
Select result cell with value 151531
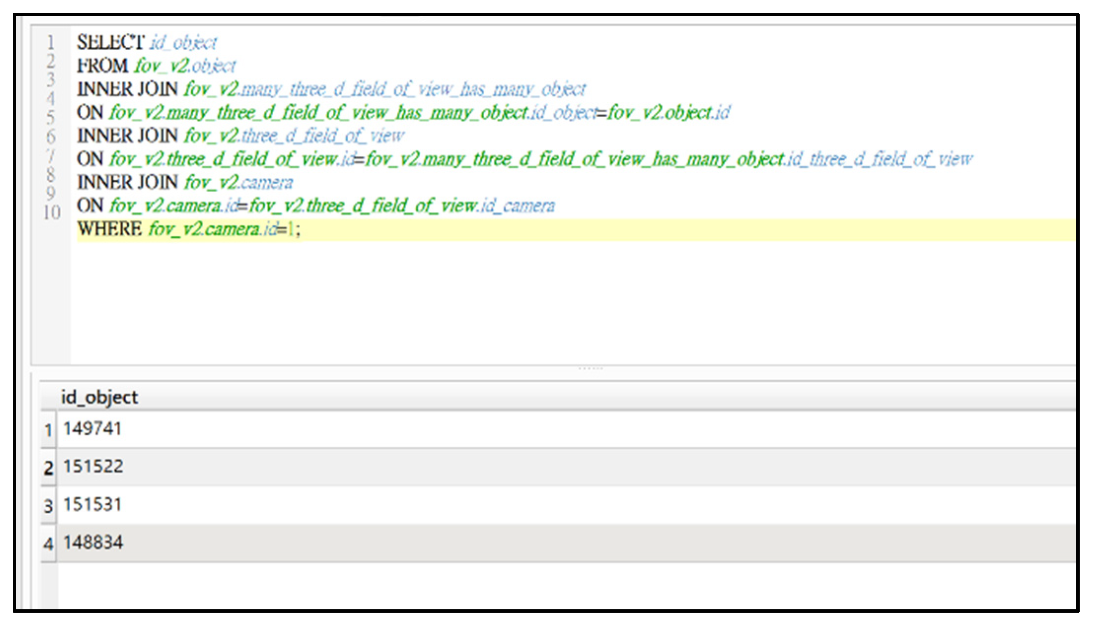pos(93,504)
